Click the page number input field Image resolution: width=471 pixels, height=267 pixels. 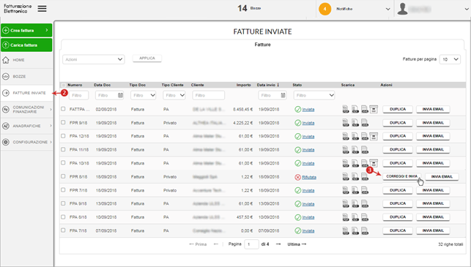tap(251, 244)
